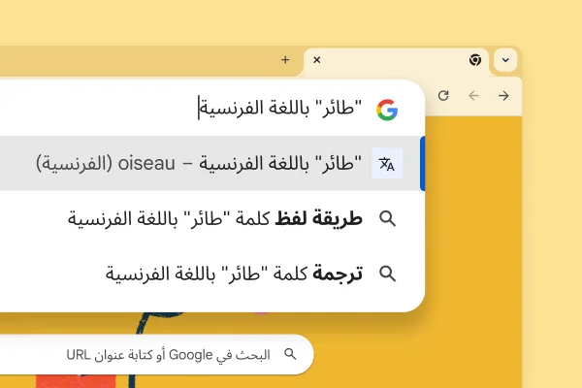Screen dimensions: 582x388
Task: Open a new tab with plus button
Action: (x=285, y=60)
